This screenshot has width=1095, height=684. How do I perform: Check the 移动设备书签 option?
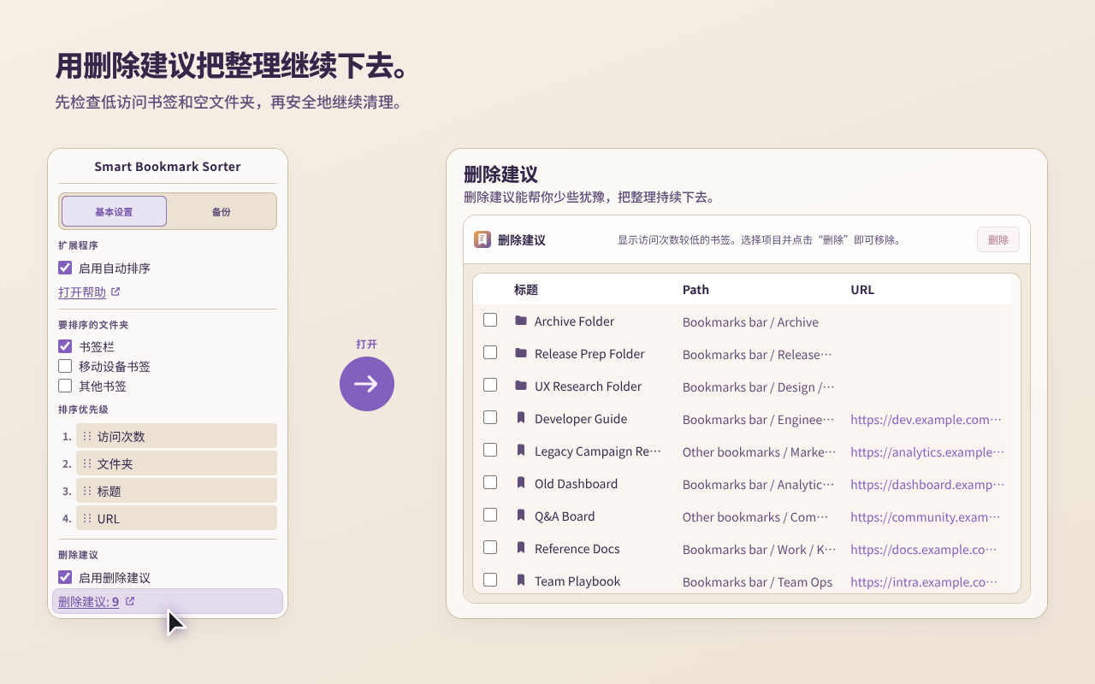(x=64, y=365)
